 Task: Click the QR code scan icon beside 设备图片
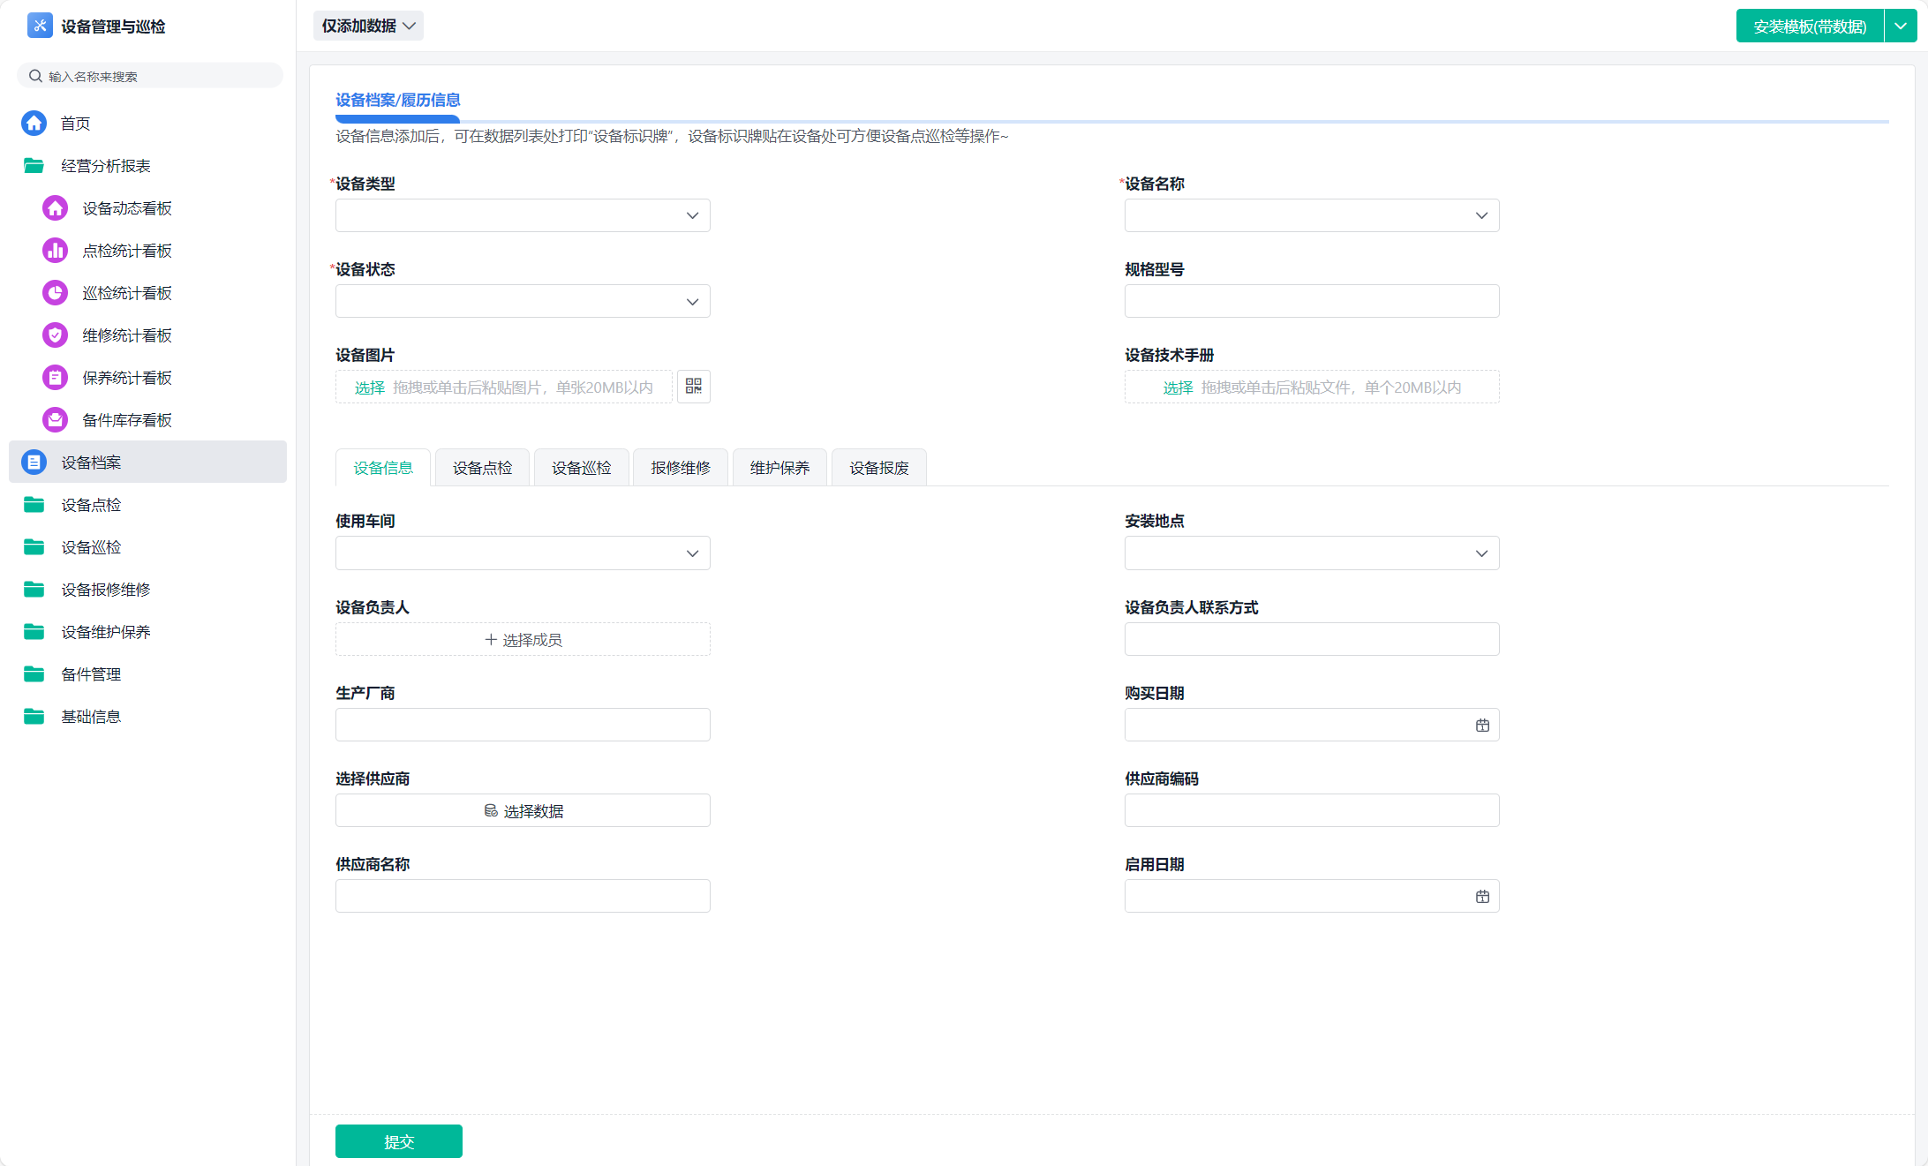click(693, 387)
